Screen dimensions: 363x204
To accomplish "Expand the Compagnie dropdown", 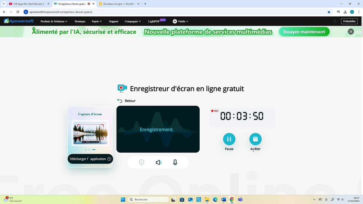I will point(133,21).
